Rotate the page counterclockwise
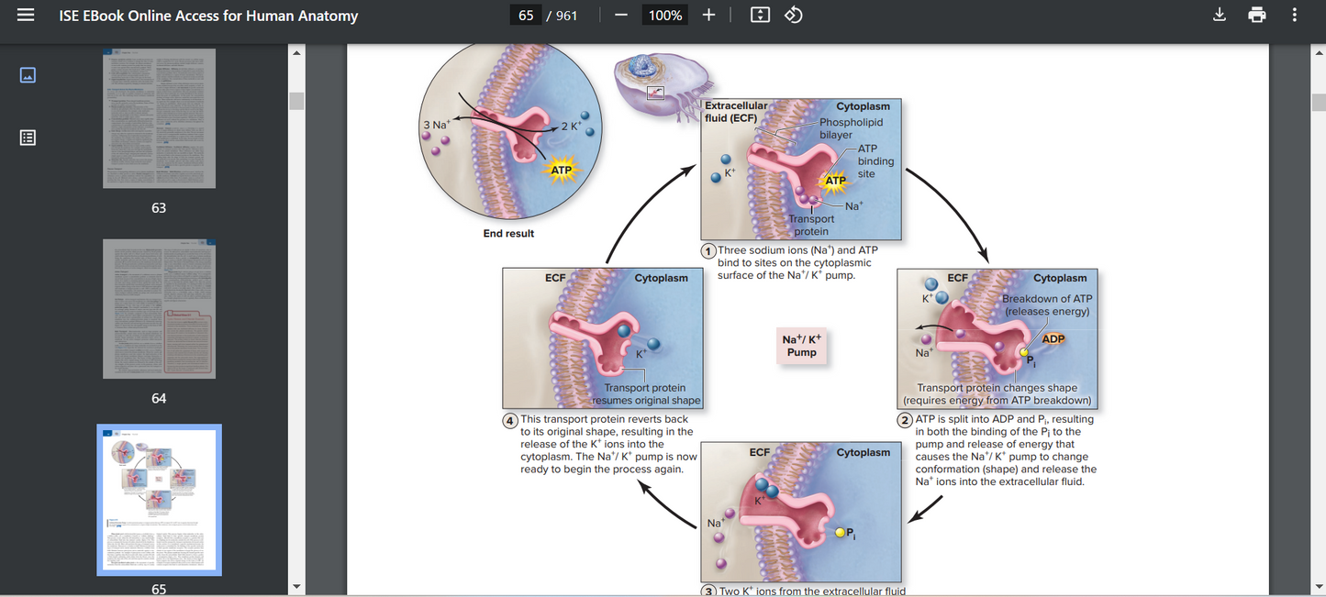This screenshot has width=1326, height=597. pyautogui.click(x=793, y=15)
